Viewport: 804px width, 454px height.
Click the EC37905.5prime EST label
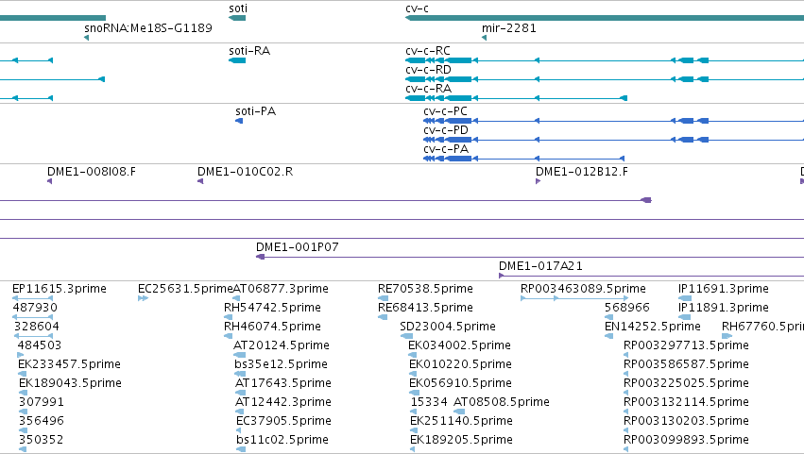point(283,421)
